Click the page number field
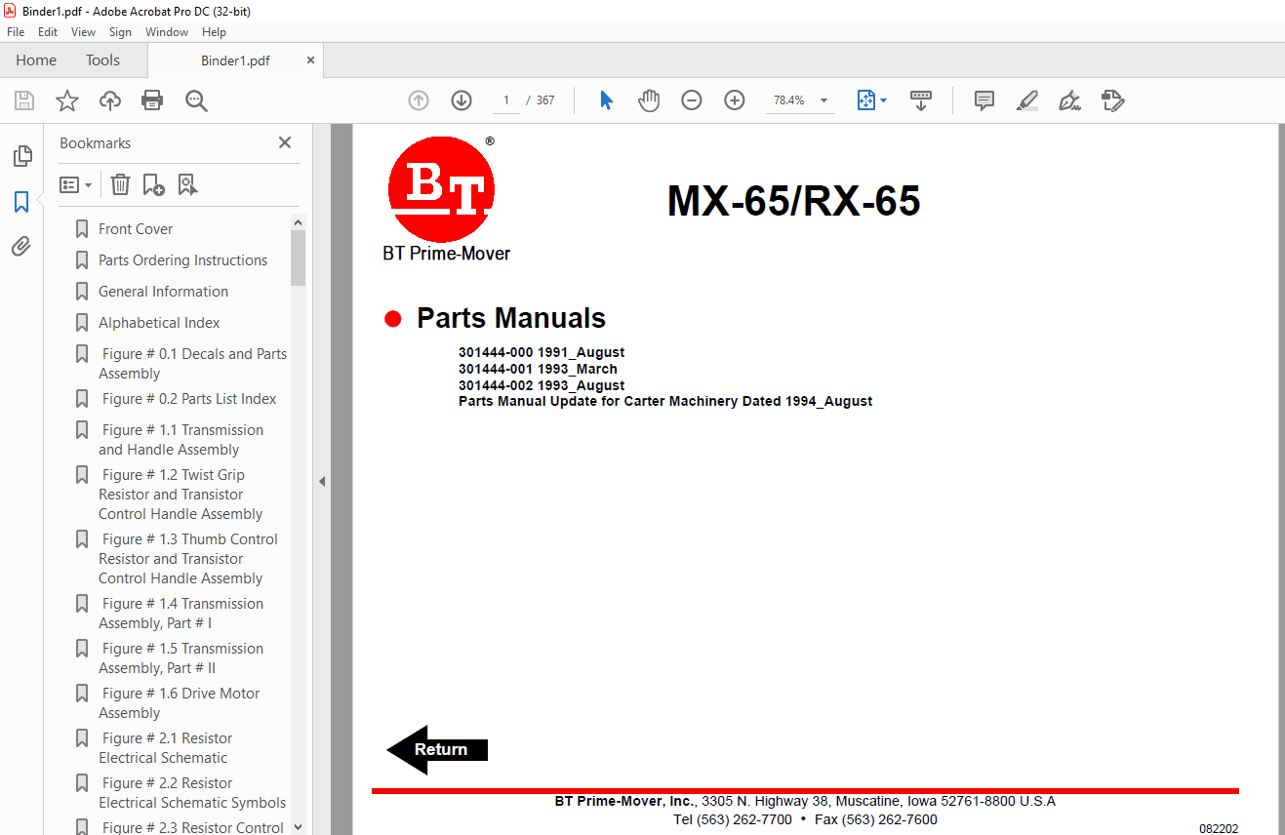 [505, 100]
